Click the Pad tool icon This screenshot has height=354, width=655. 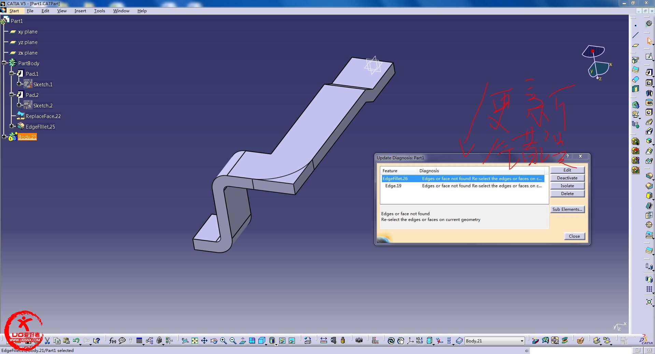pyautogui.click(x=649, y=72)
